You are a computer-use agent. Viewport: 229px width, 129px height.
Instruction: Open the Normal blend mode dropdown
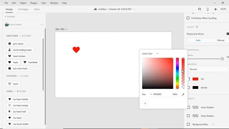pos(209,69)
